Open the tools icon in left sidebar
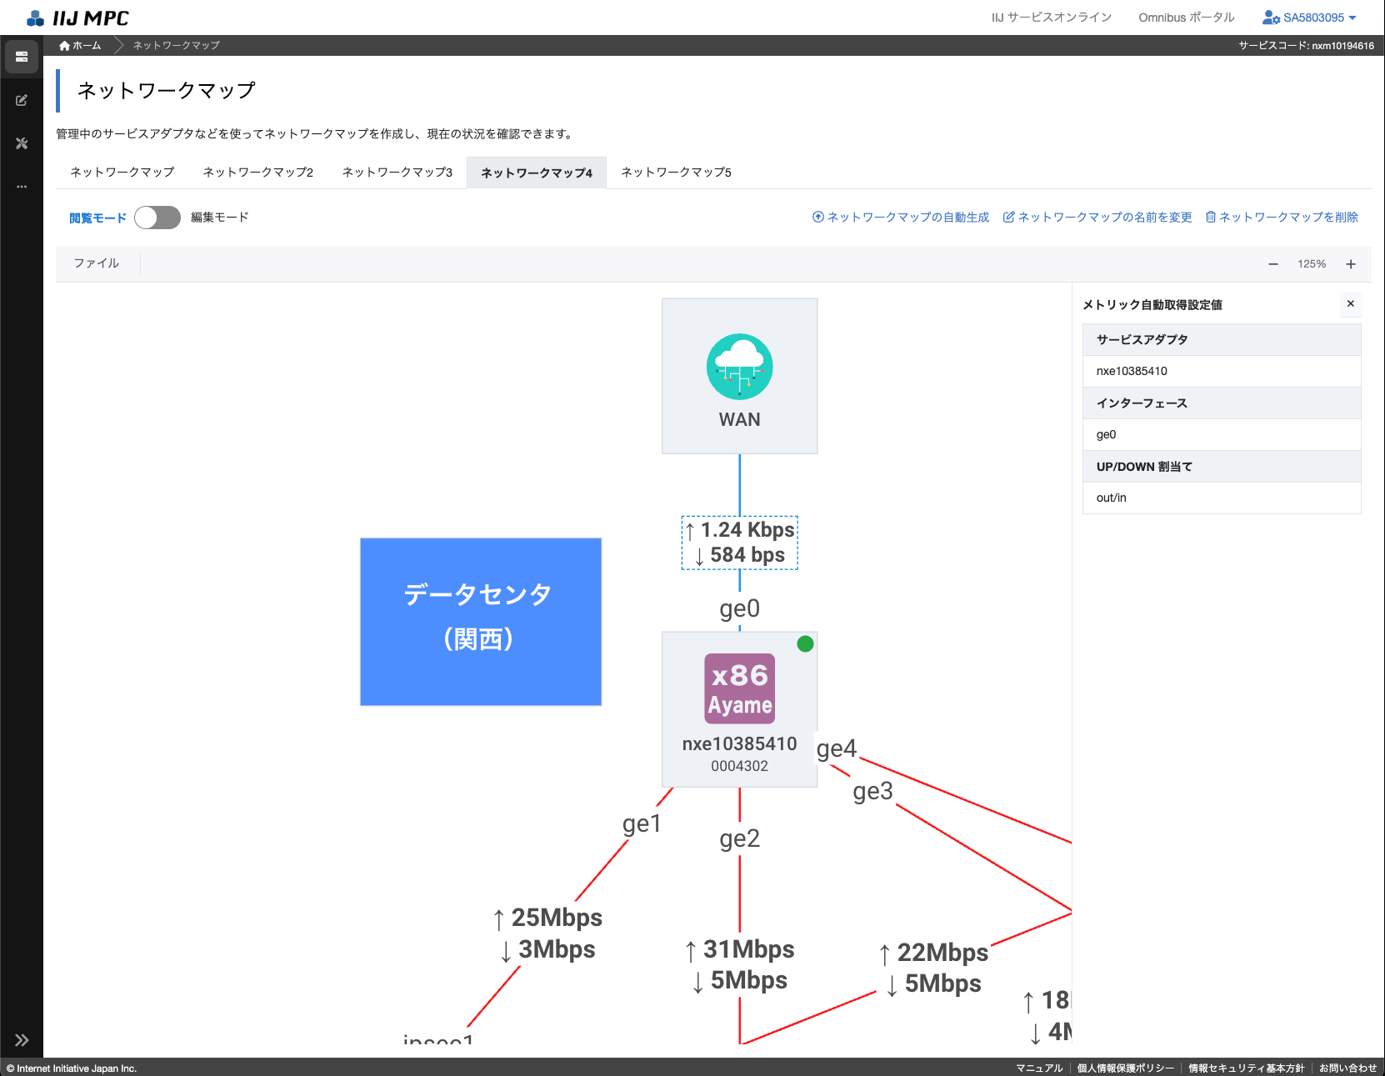The width and height of the screenshot is (1385, 1076). [x=22, y=143]
